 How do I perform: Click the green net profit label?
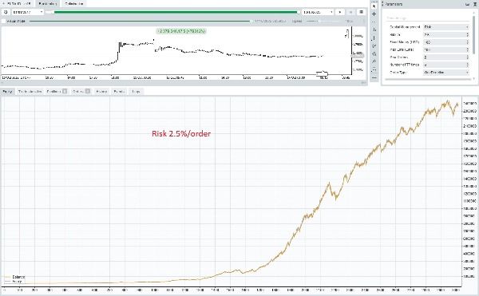click(181, 31)
